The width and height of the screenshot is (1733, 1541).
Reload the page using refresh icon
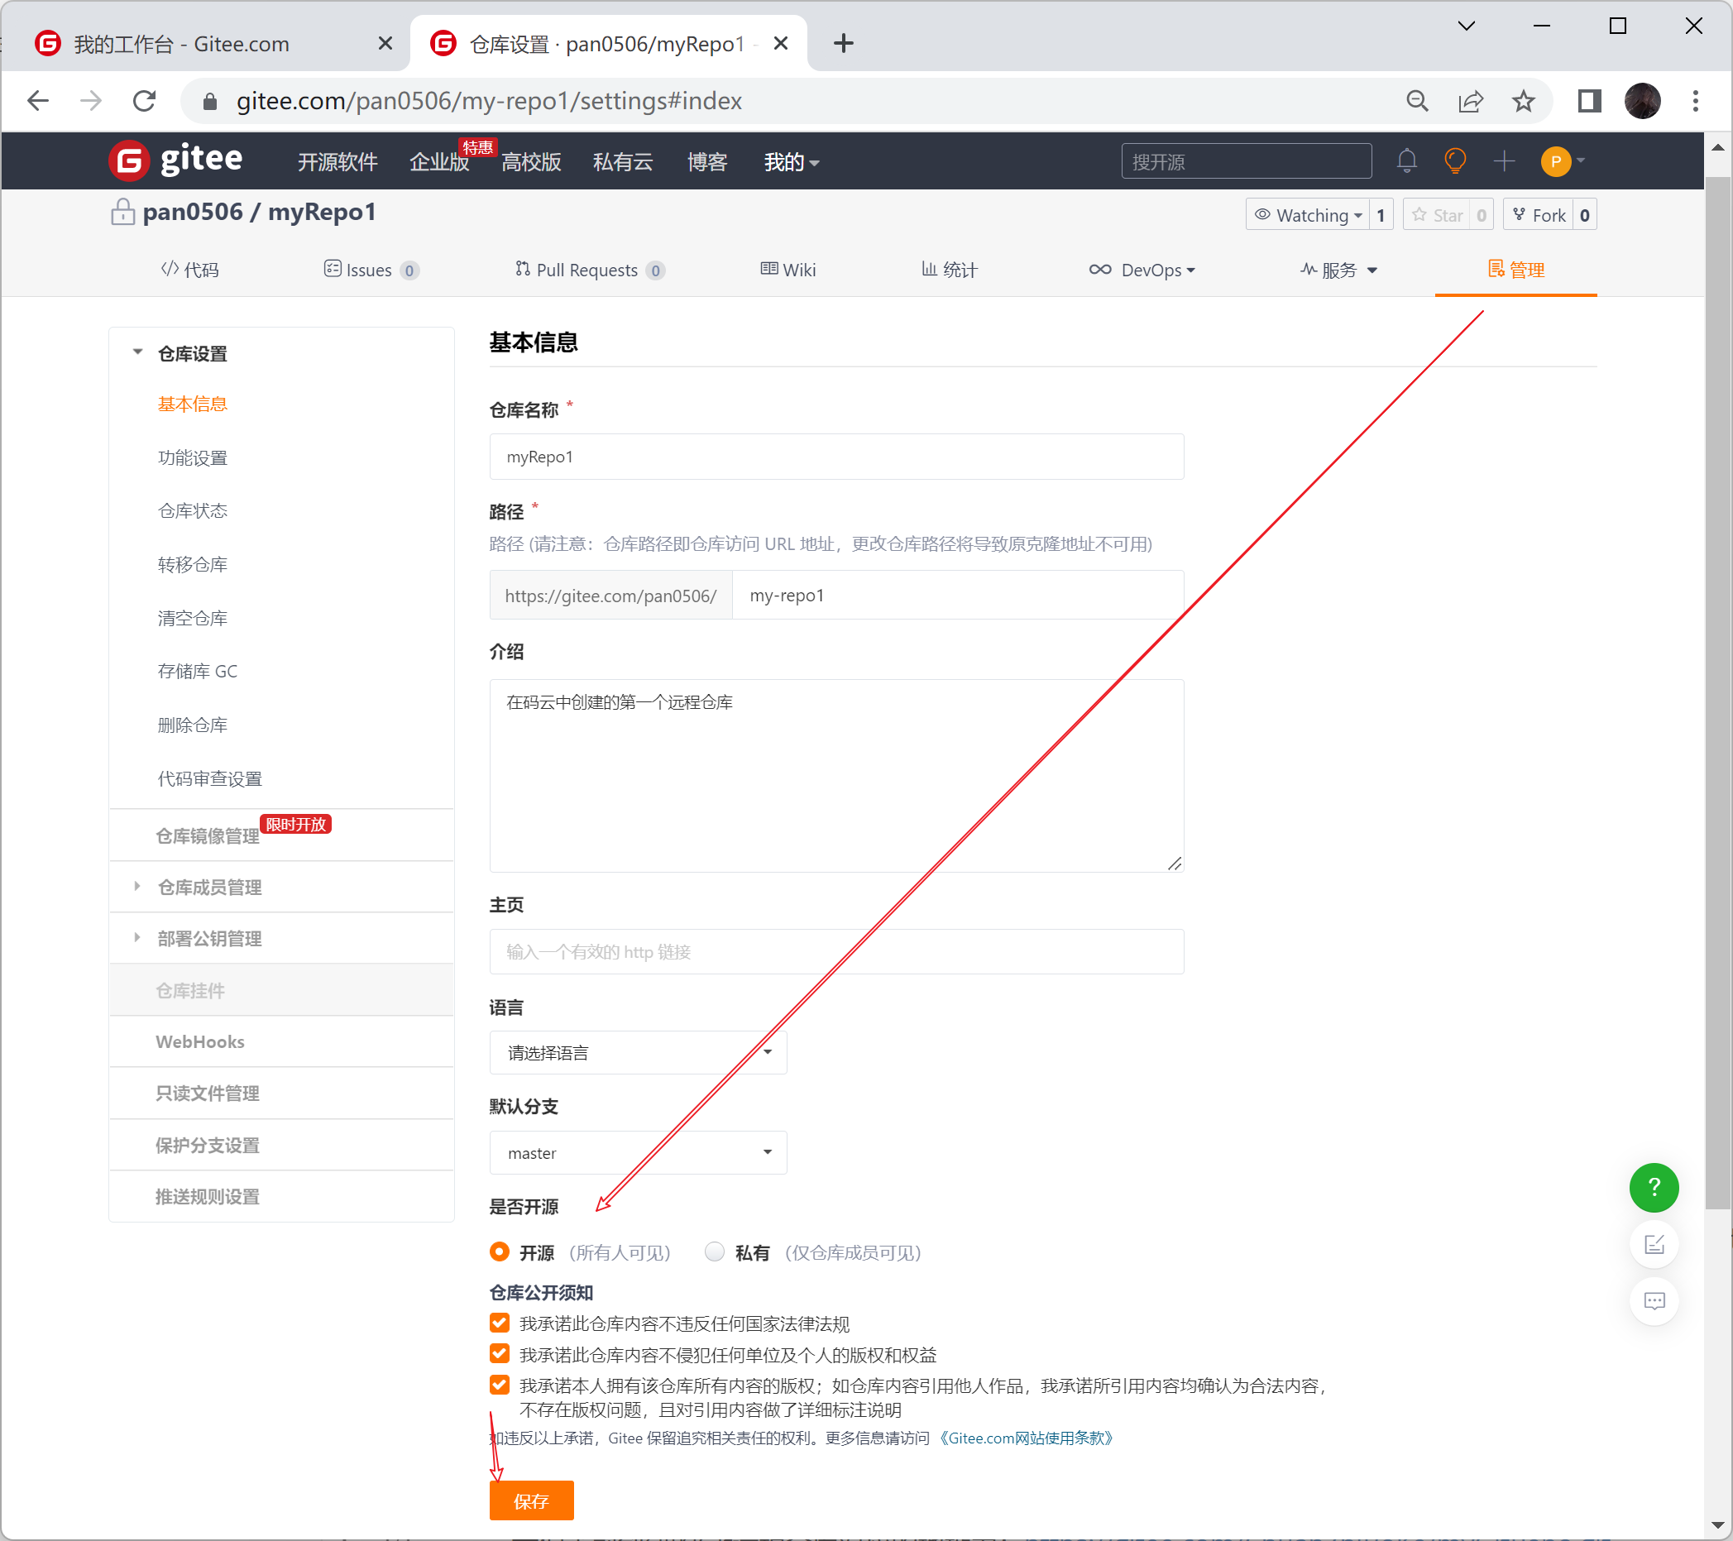click(x=145, y=102)
